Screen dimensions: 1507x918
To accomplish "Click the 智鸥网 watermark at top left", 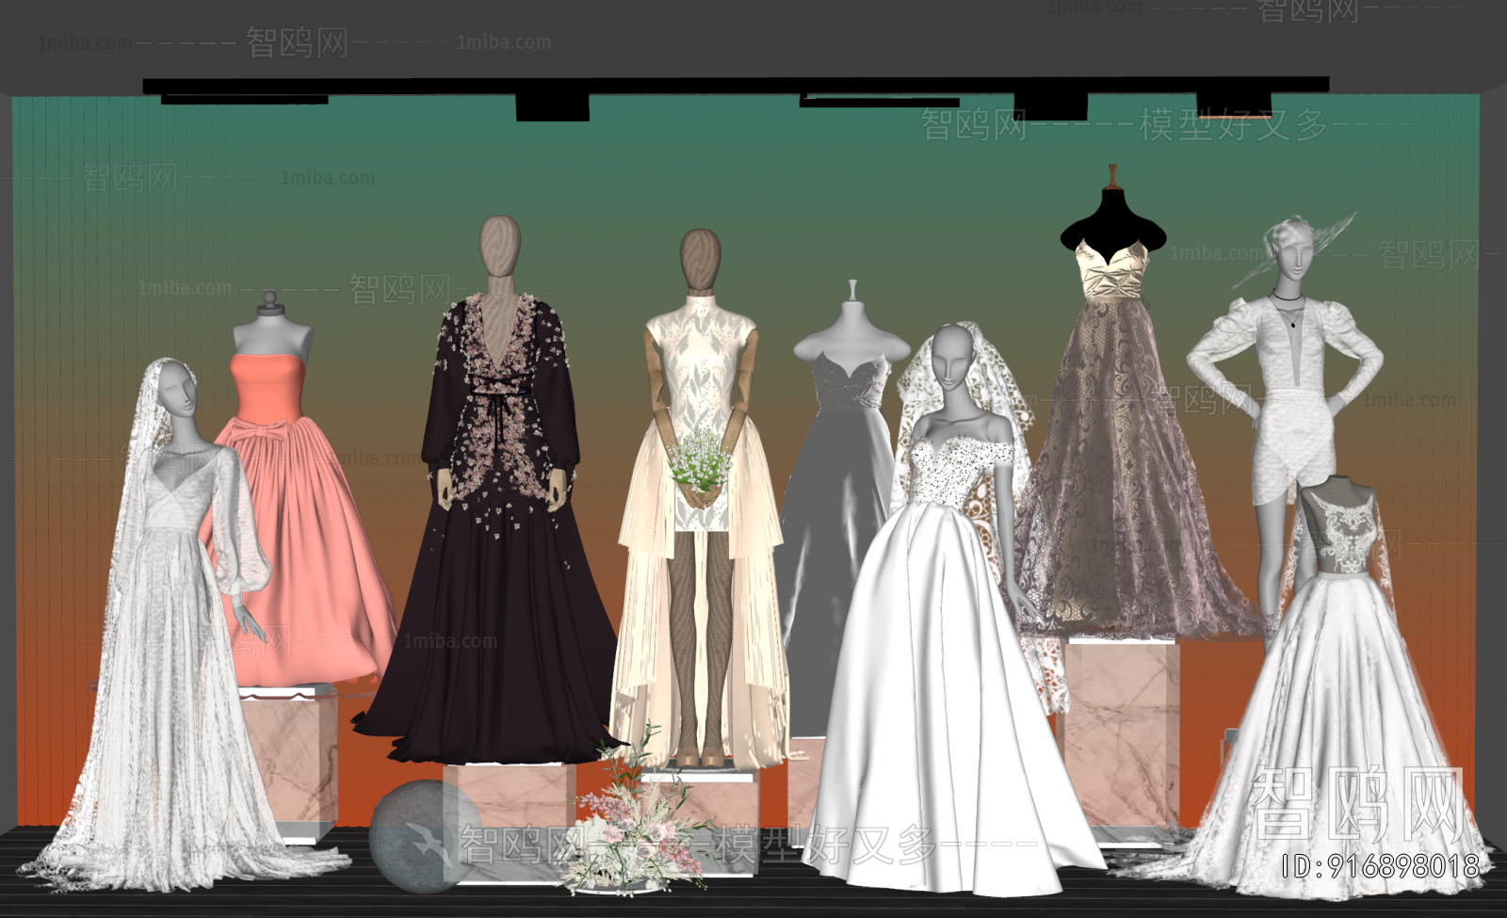I will pyautogui.click(x=297, y=42).
